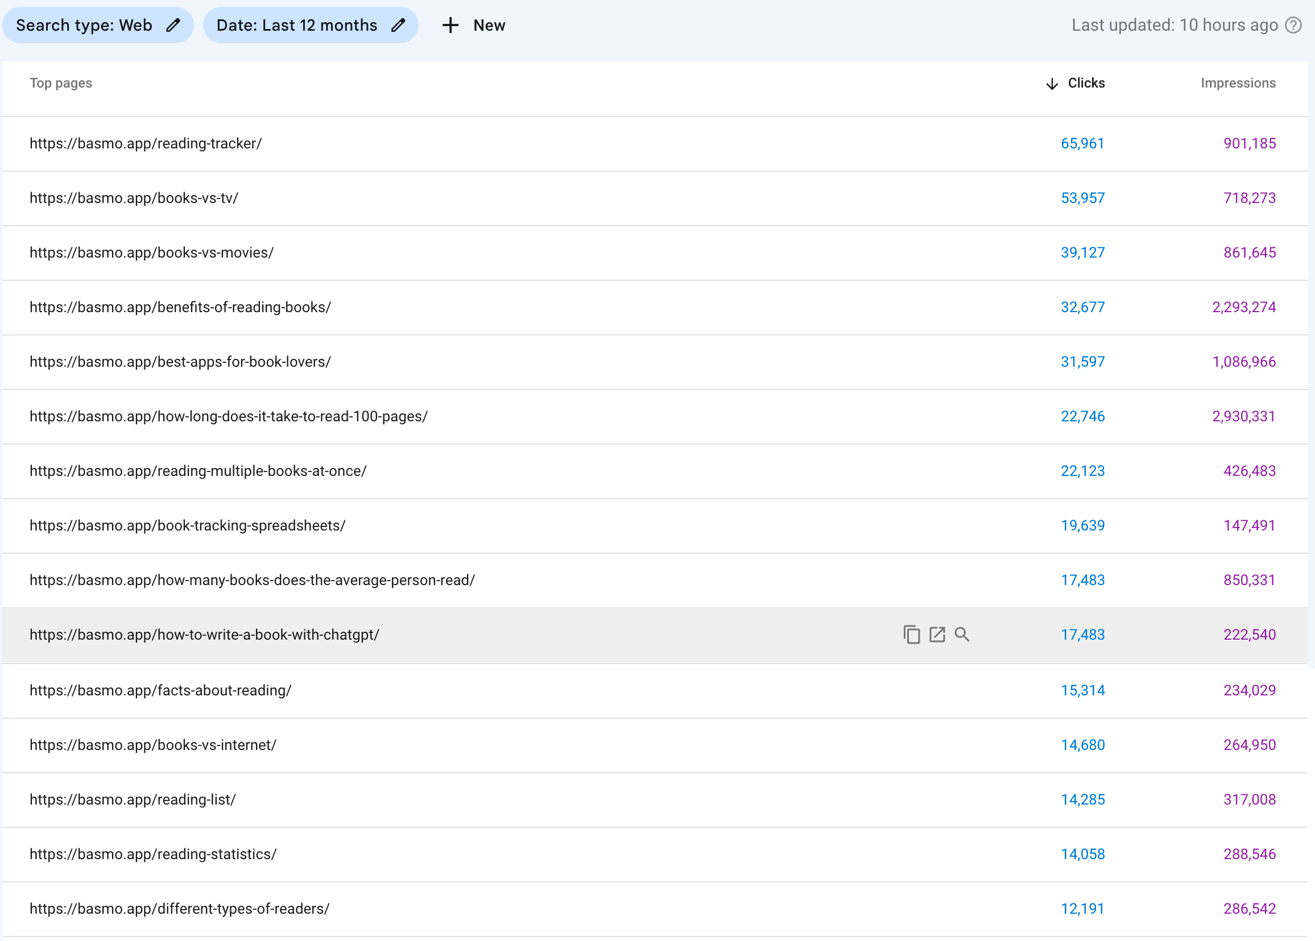The height and width of the screenshot is (941, 1315).
Task: Open the Last updated help icon
Action: tap(1293, 26)
